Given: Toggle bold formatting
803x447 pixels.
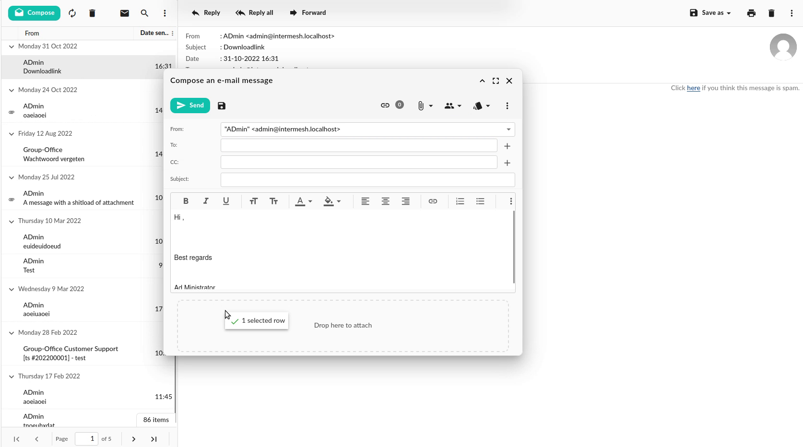Looking at the screenshot, I should click(186, 201).
